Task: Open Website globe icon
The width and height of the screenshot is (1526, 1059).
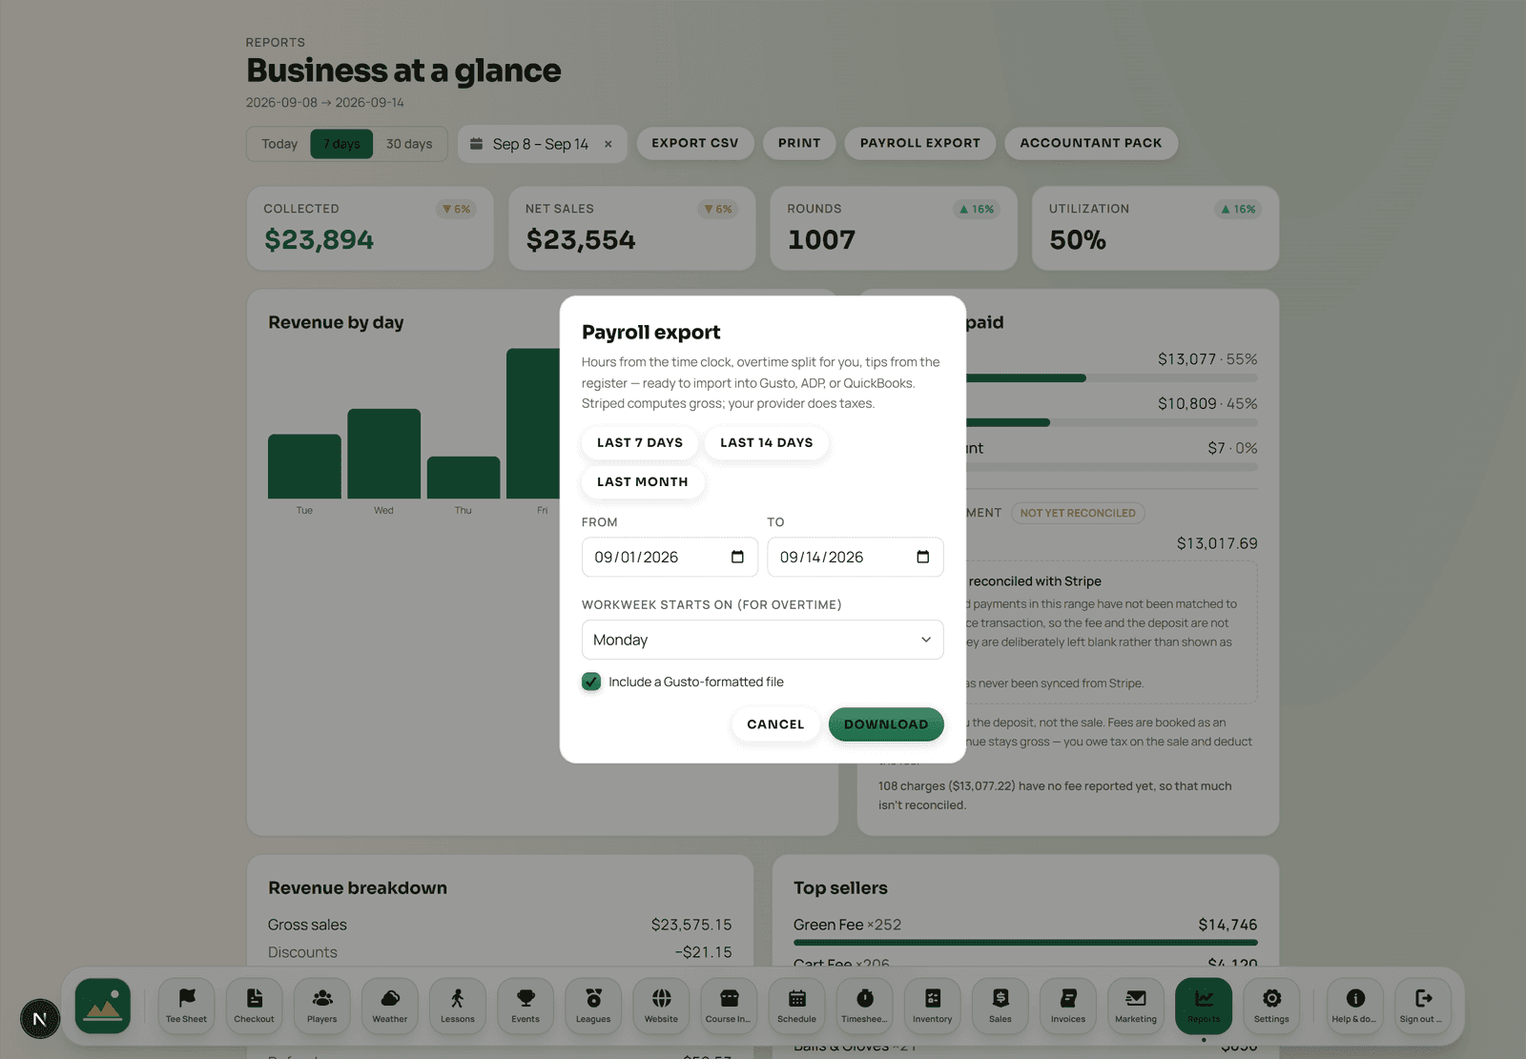Action: (661, 1006)
